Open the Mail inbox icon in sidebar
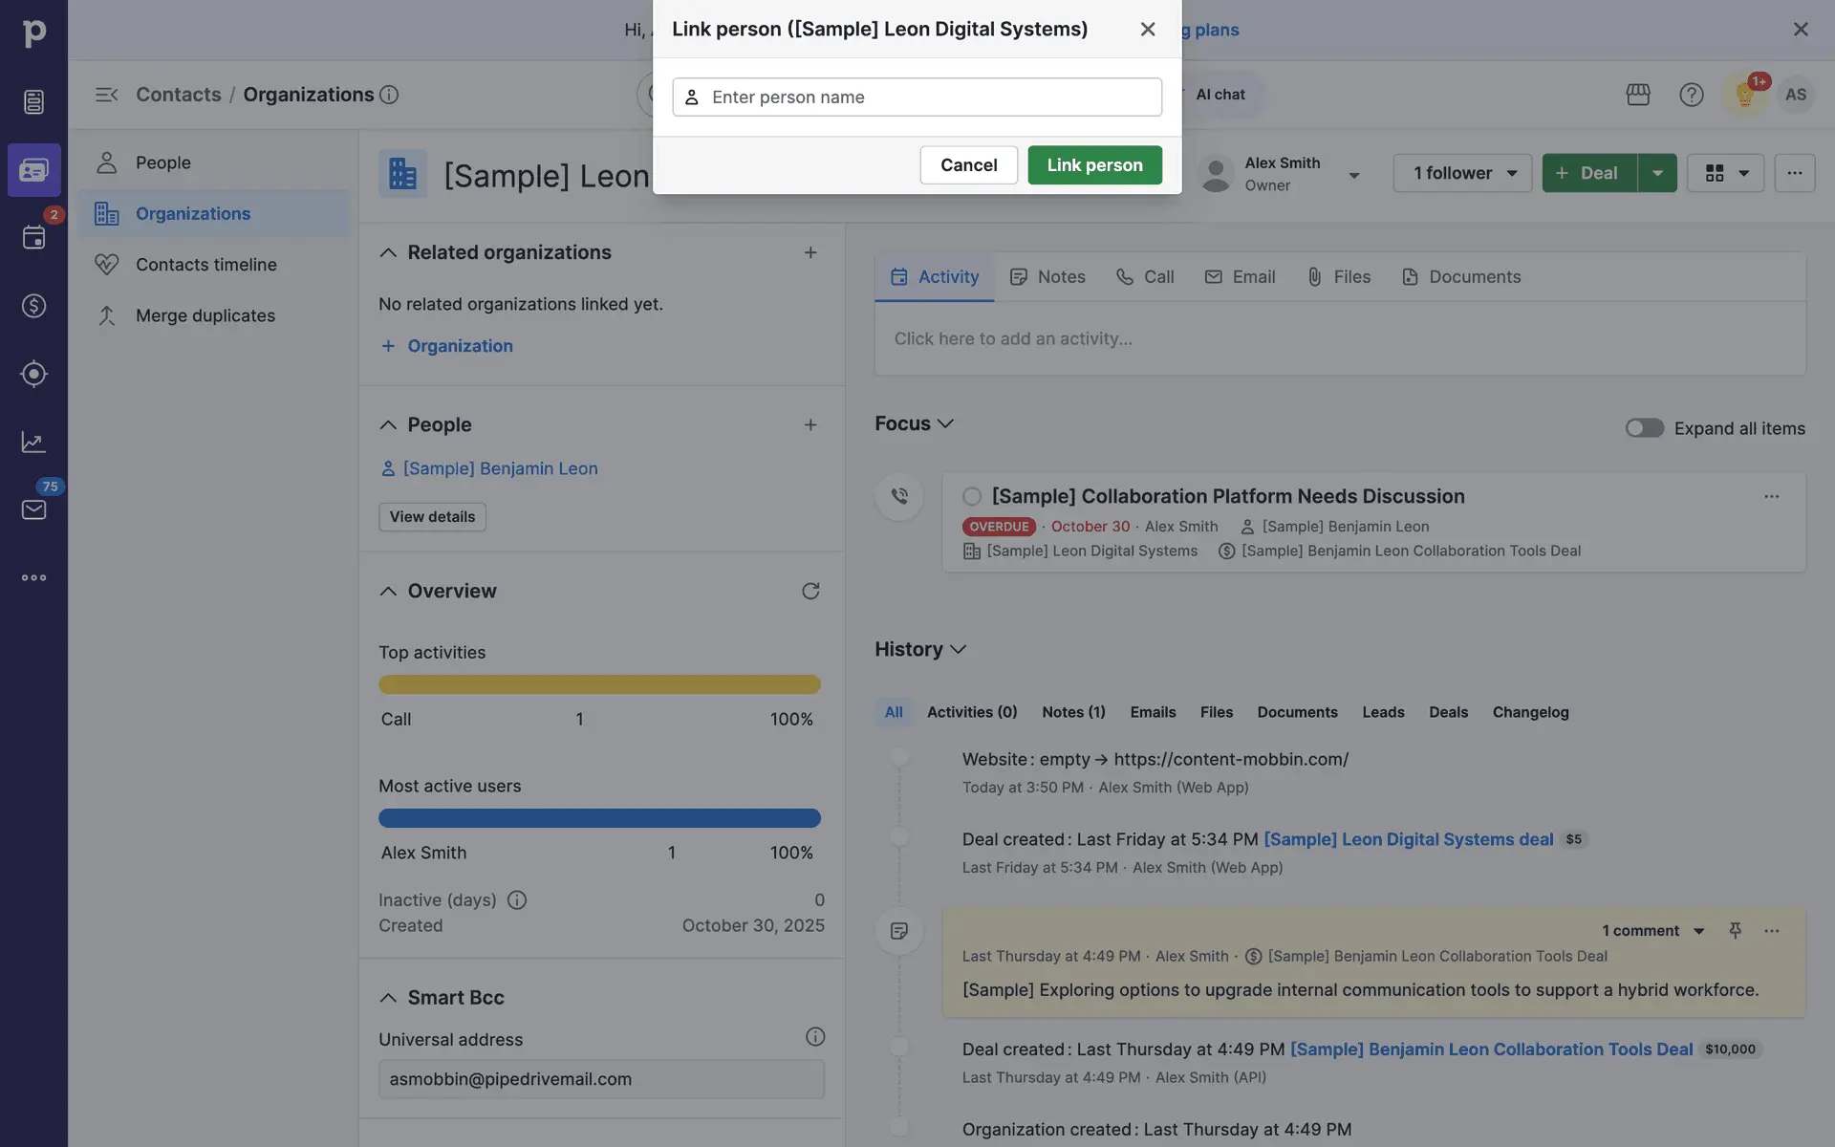Screen dimensions: 1835x1147 (x=33, y=509)
